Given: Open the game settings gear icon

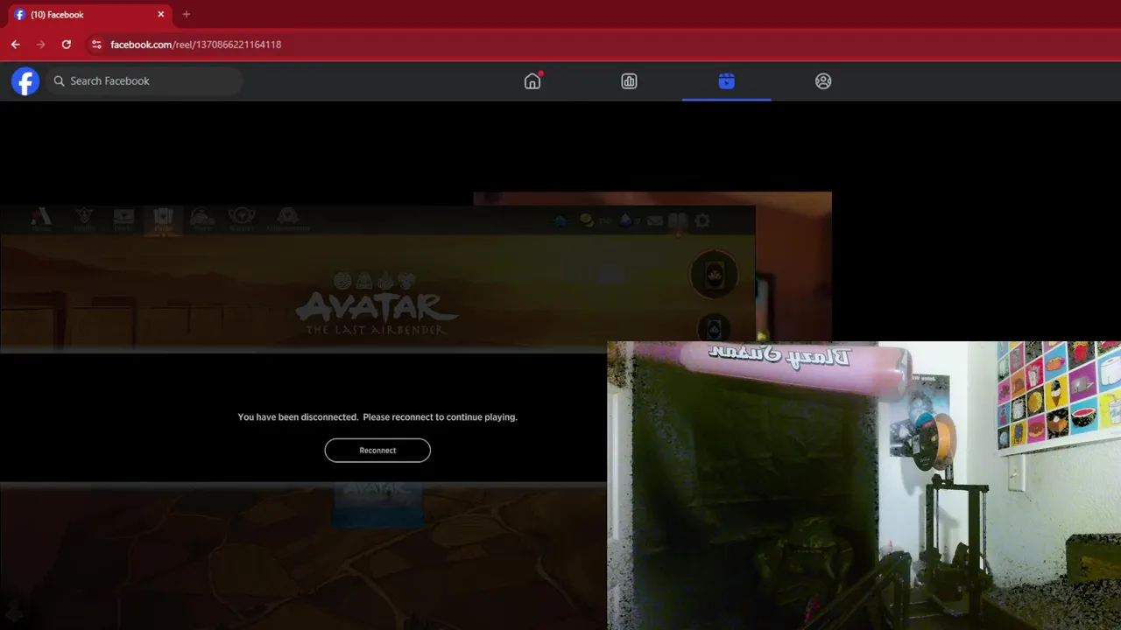Looking at the screenshot, I should click(x=702, y=221).
